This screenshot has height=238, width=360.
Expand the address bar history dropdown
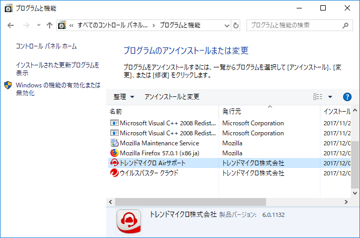226,25
